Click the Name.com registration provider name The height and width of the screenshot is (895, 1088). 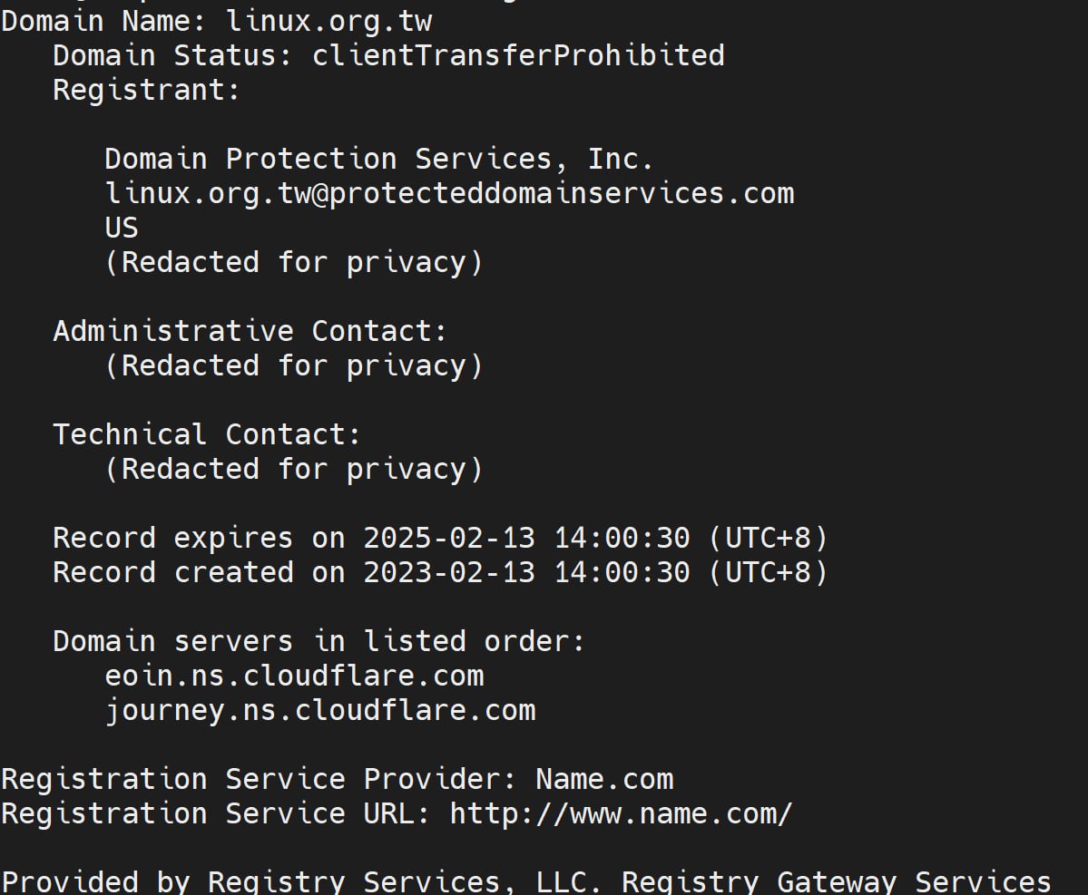tap(604, 779)
